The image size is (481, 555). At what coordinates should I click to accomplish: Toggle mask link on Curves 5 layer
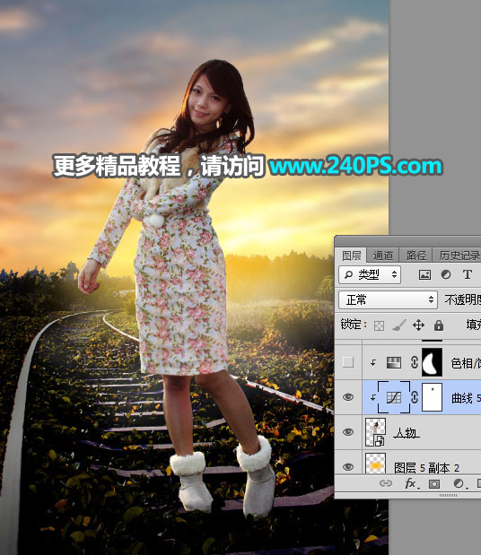414,397
